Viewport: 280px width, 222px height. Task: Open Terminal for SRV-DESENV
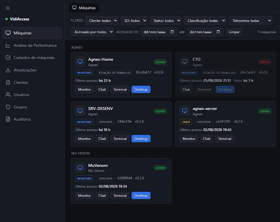pos(120,139)
